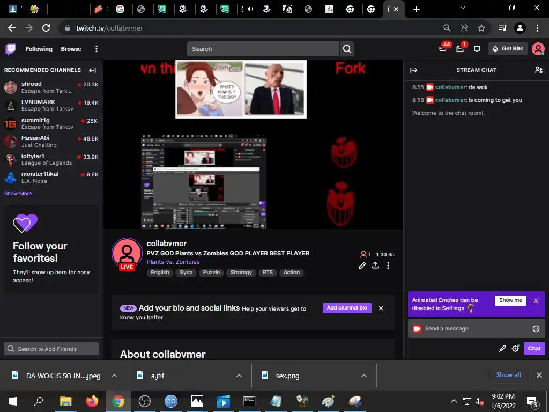The image size is (549, 412).
Task: Click Add channel bio button
Action: pyautogui.click(x=347, y=308)
